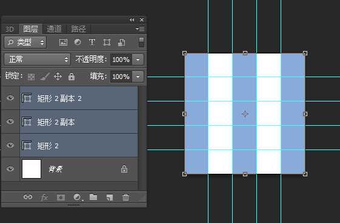340x223 pixels.
Task: Open the 类型 filter type dropdown
Action: click(x=25, y=42)
